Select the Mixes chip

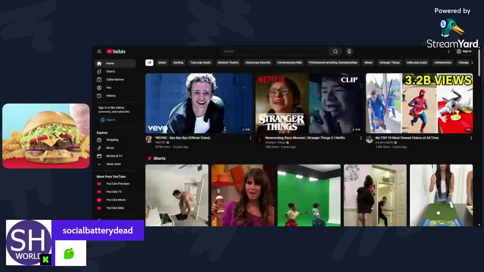(x=368, y=63)
